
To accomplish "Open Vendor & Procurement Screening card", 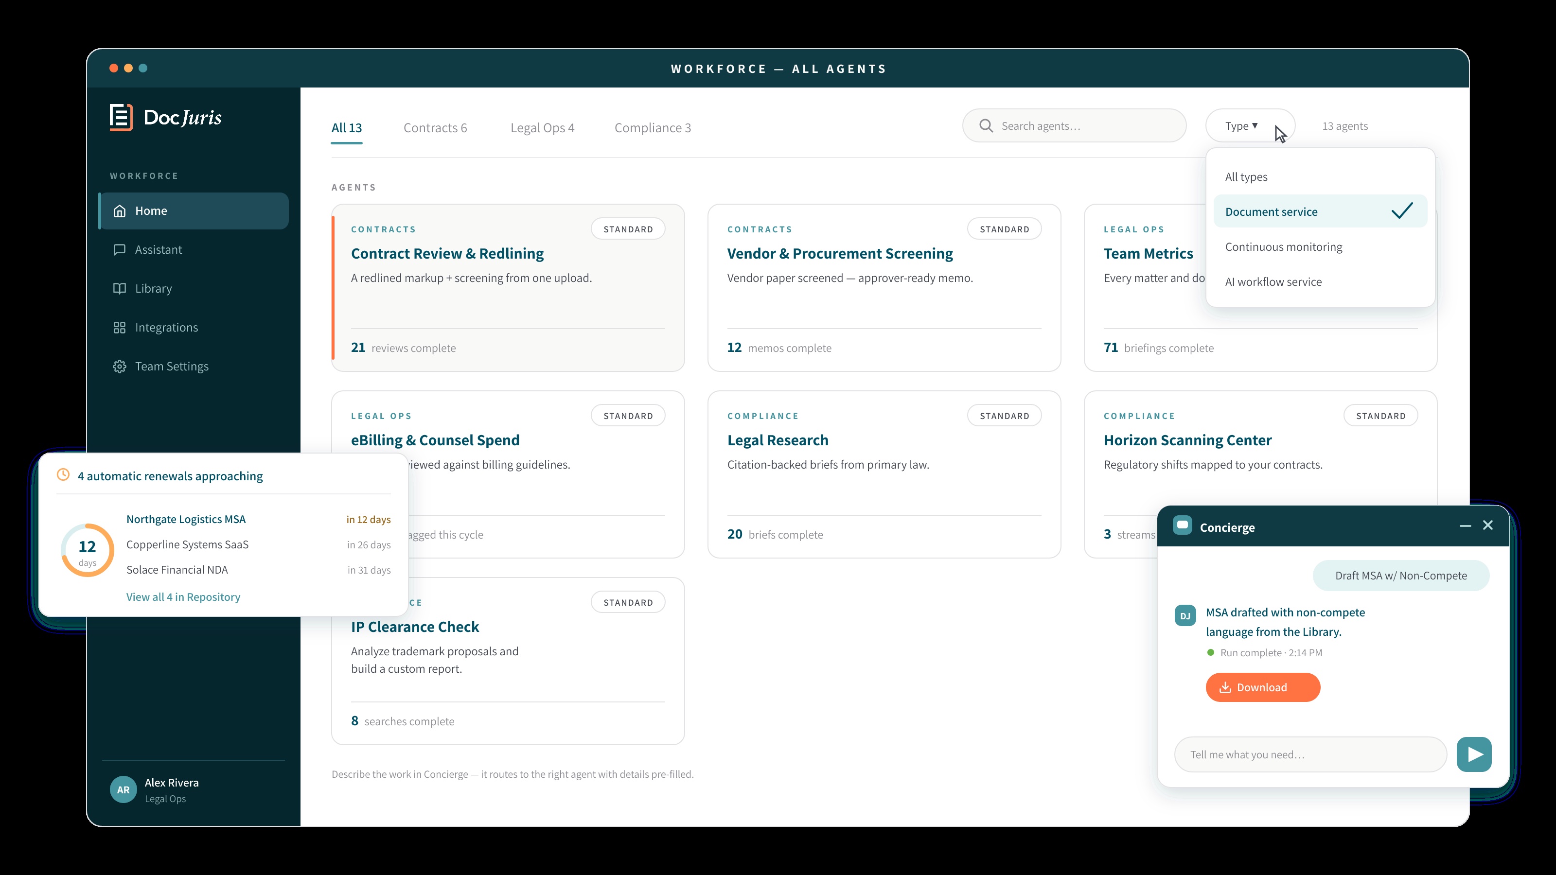I will tap(884, 287).
